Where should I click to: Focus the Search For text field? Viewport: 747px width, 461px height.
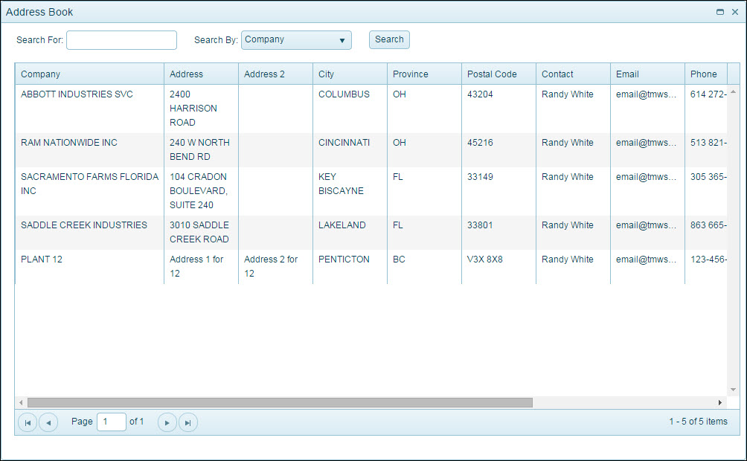(x=121, y=40)
